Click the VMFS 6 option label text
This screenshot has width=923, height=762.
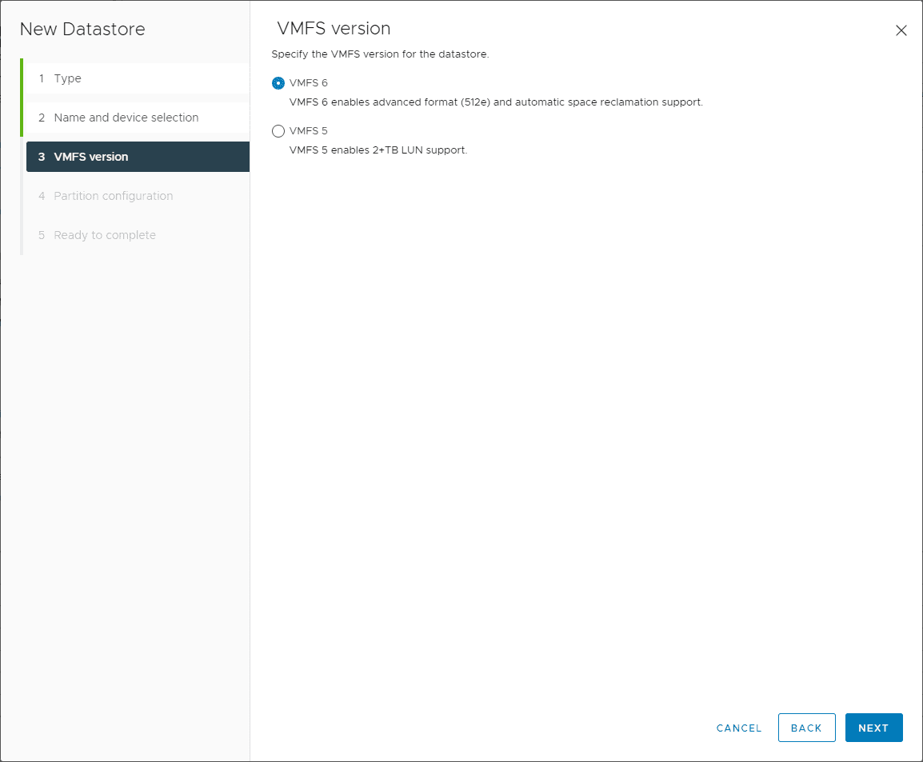309,83
